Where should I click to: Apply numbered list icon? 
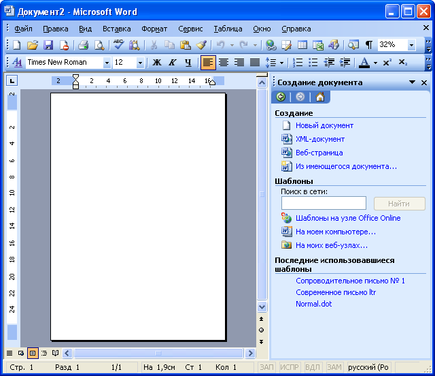point(298,62)
